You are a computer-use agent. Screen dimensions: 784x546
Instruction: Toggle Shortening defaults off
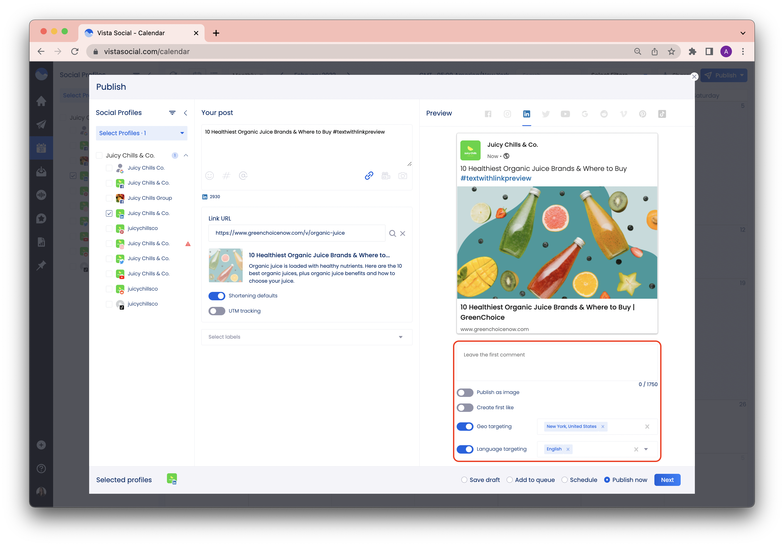pyautogui.click(x=217, y=296)
